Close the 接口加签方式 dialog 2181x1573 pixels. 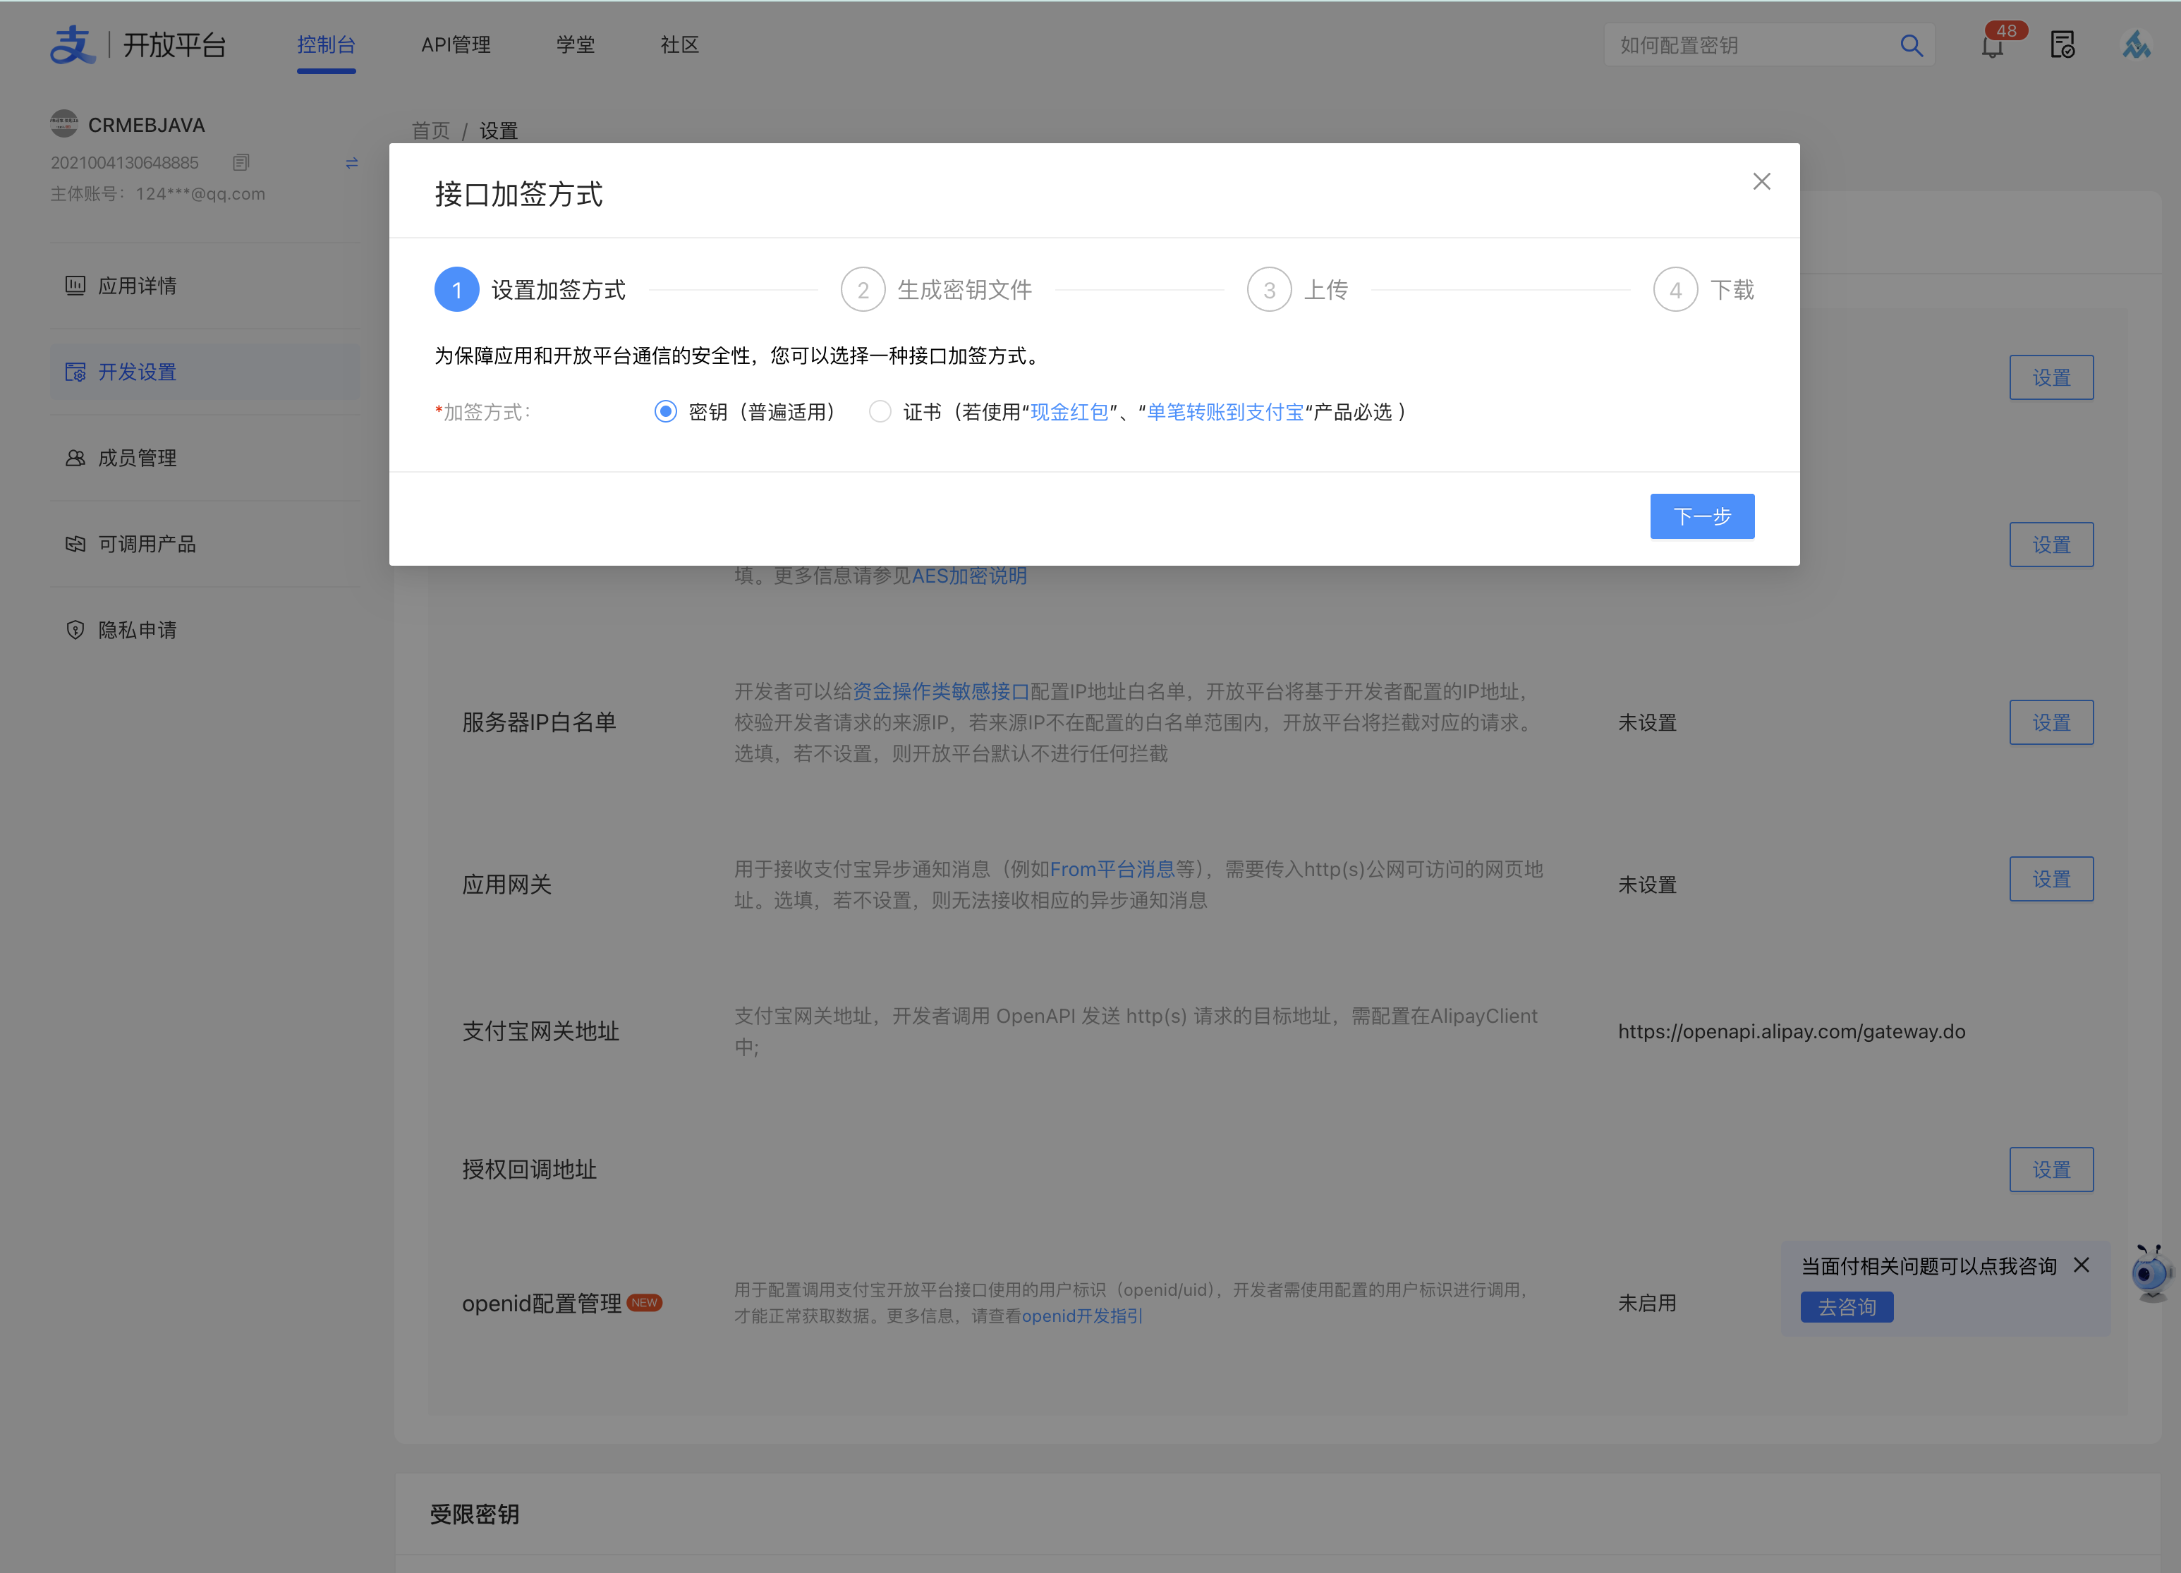[1761, 182]
